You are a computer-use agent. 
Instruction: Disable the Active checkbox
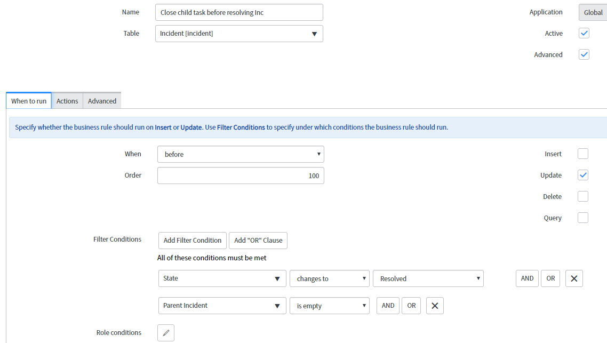[x=584, y=33]
